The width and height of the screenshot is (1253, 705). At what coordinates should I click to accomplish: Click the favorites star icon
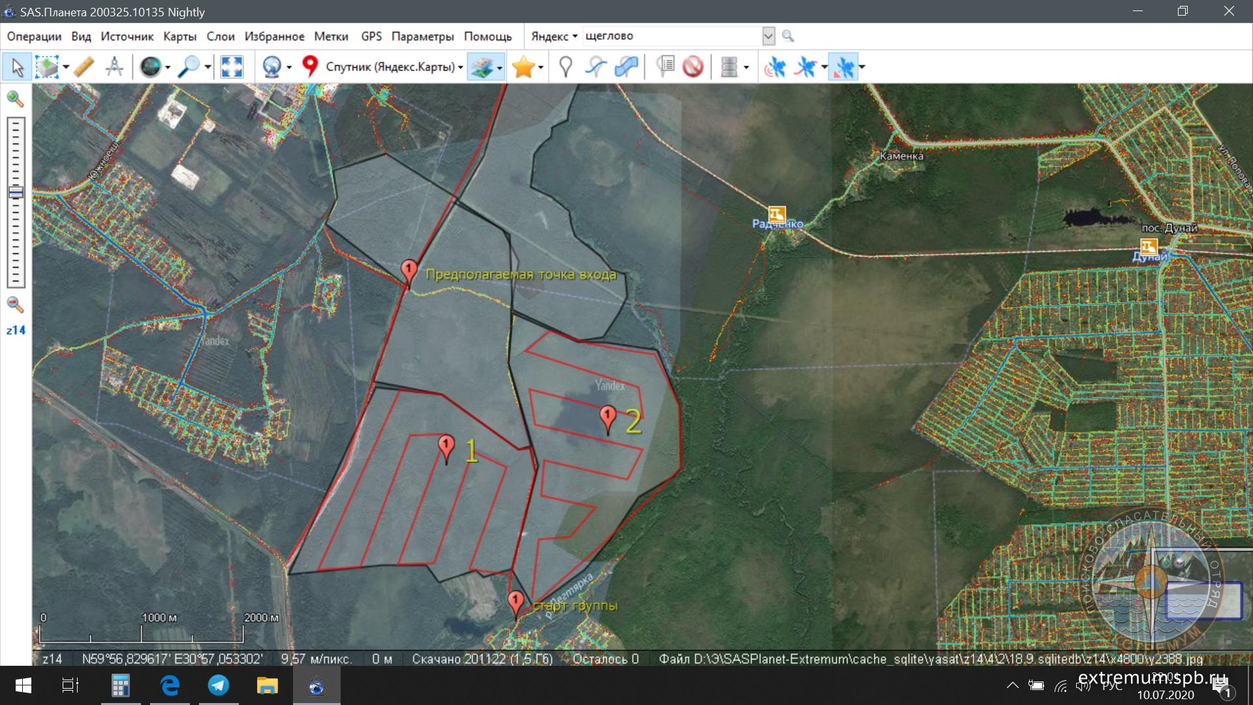pos(523,67)
